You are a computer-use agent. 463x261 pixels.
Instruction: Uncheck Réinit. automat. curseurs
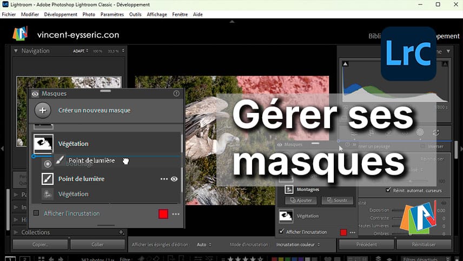(388, 190)
